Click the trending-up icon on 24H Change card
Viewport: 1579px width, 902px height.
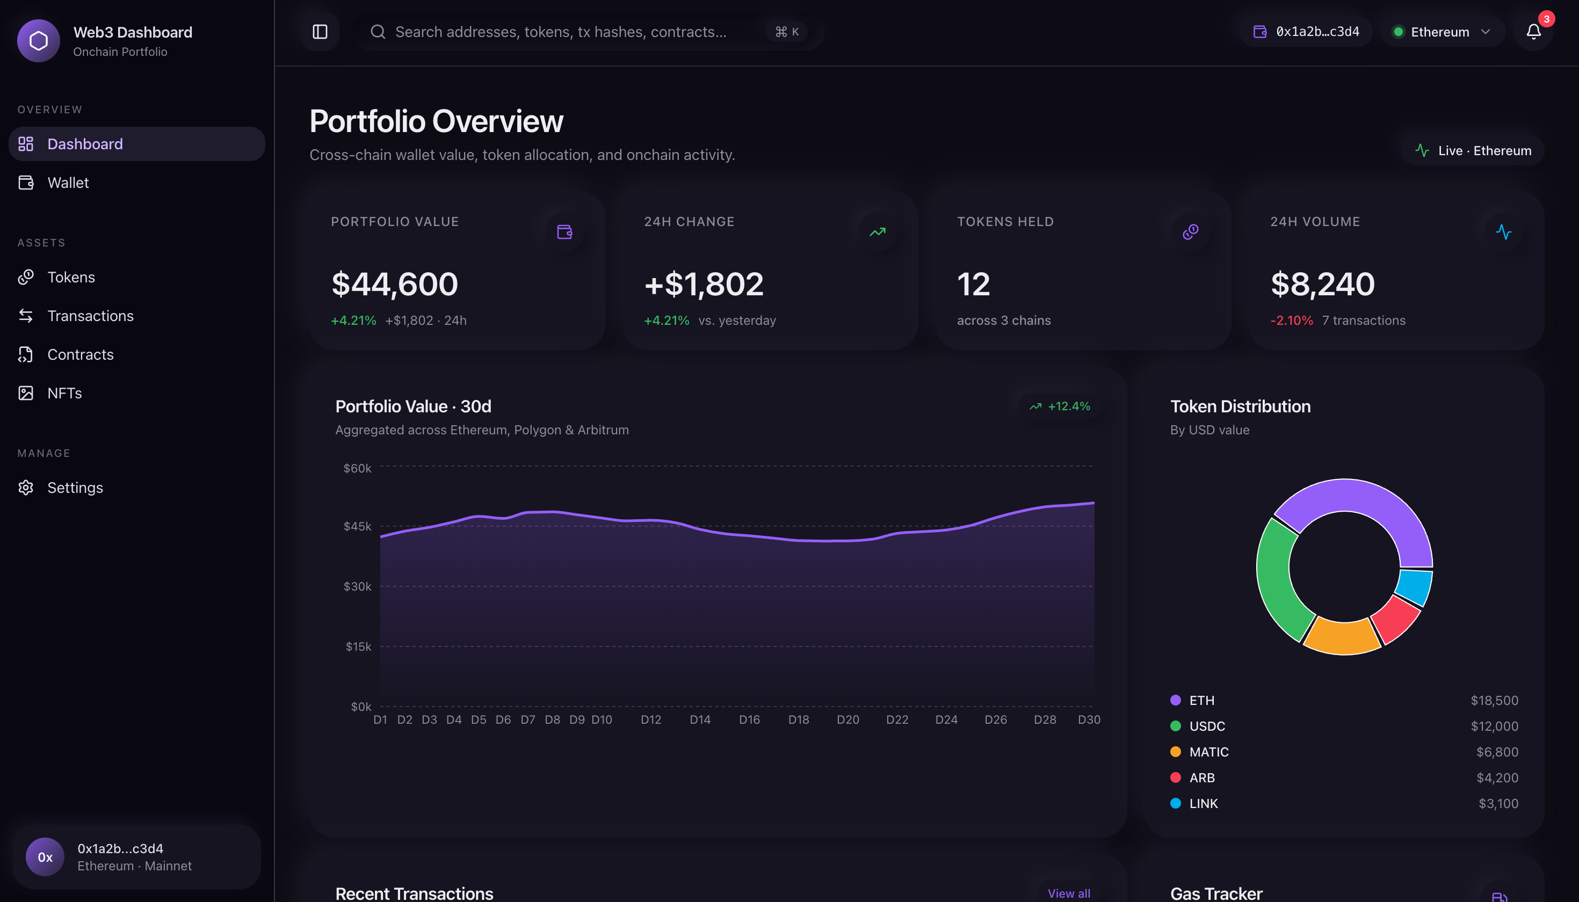878,232
